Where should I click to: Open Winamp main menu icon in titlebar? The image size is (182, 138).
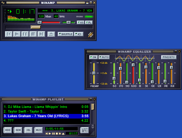[3, 2]
